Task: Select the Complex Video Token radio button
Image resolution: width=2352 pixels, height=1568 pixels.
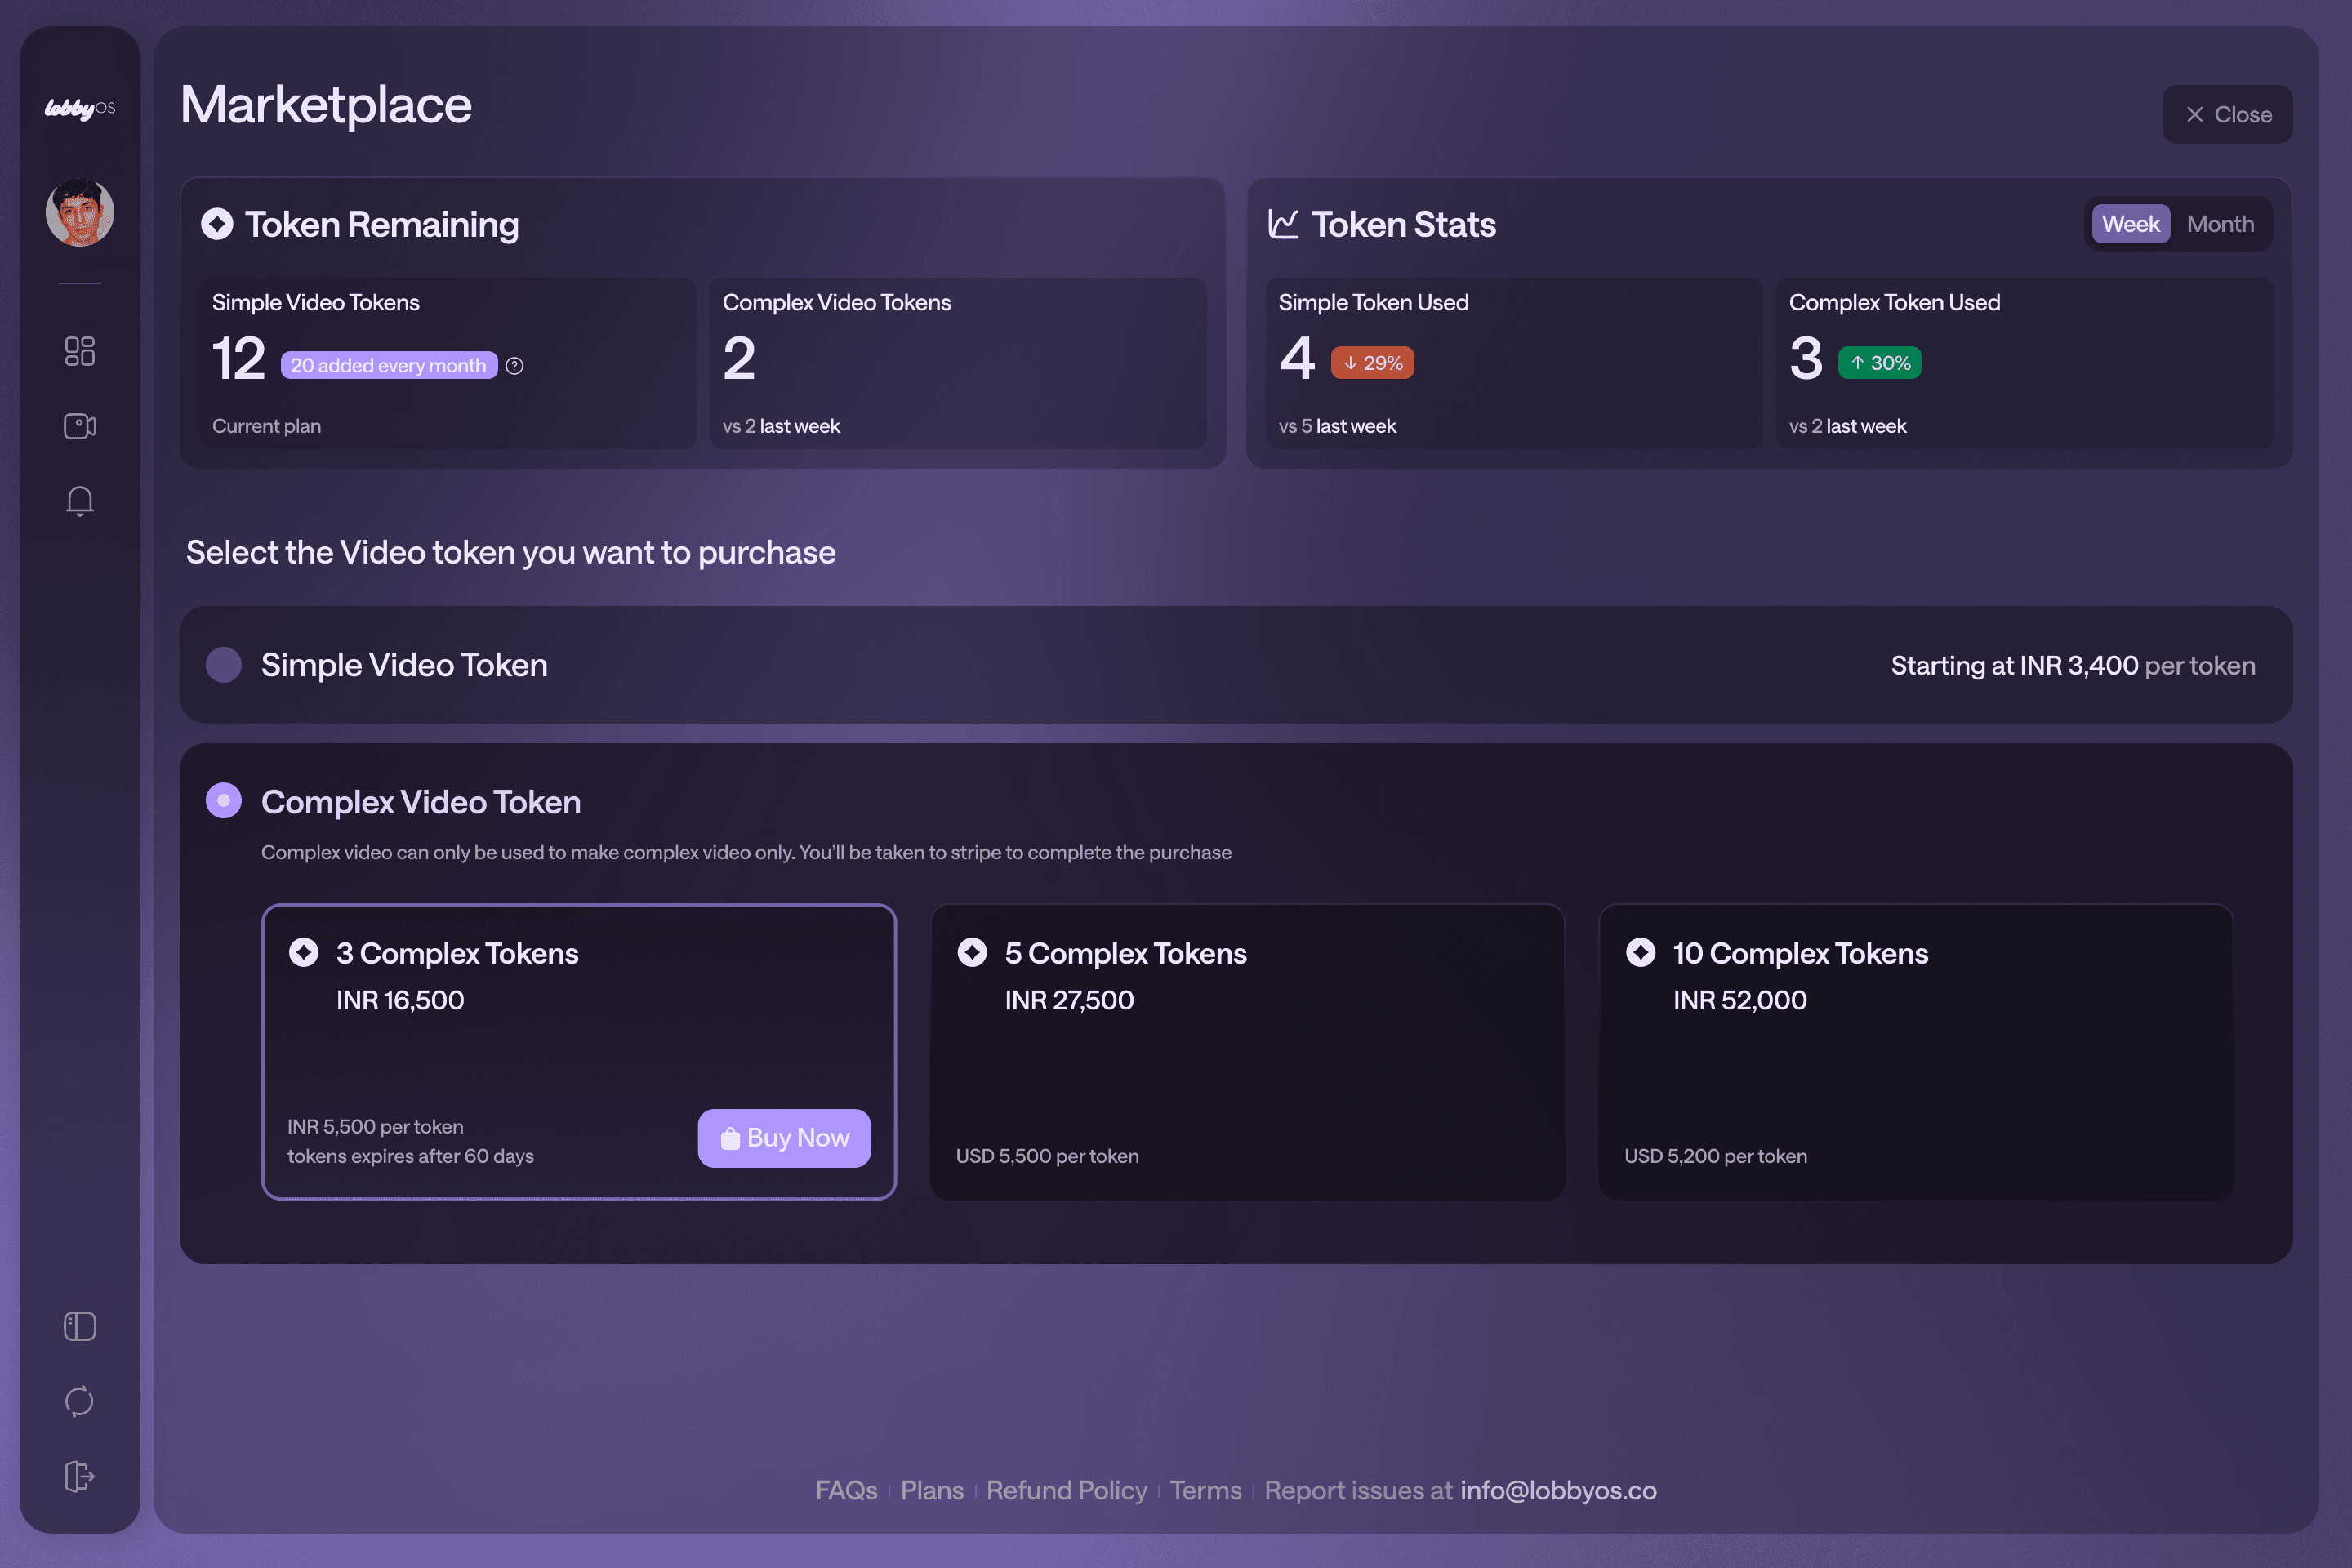Action: coord(224,801)
